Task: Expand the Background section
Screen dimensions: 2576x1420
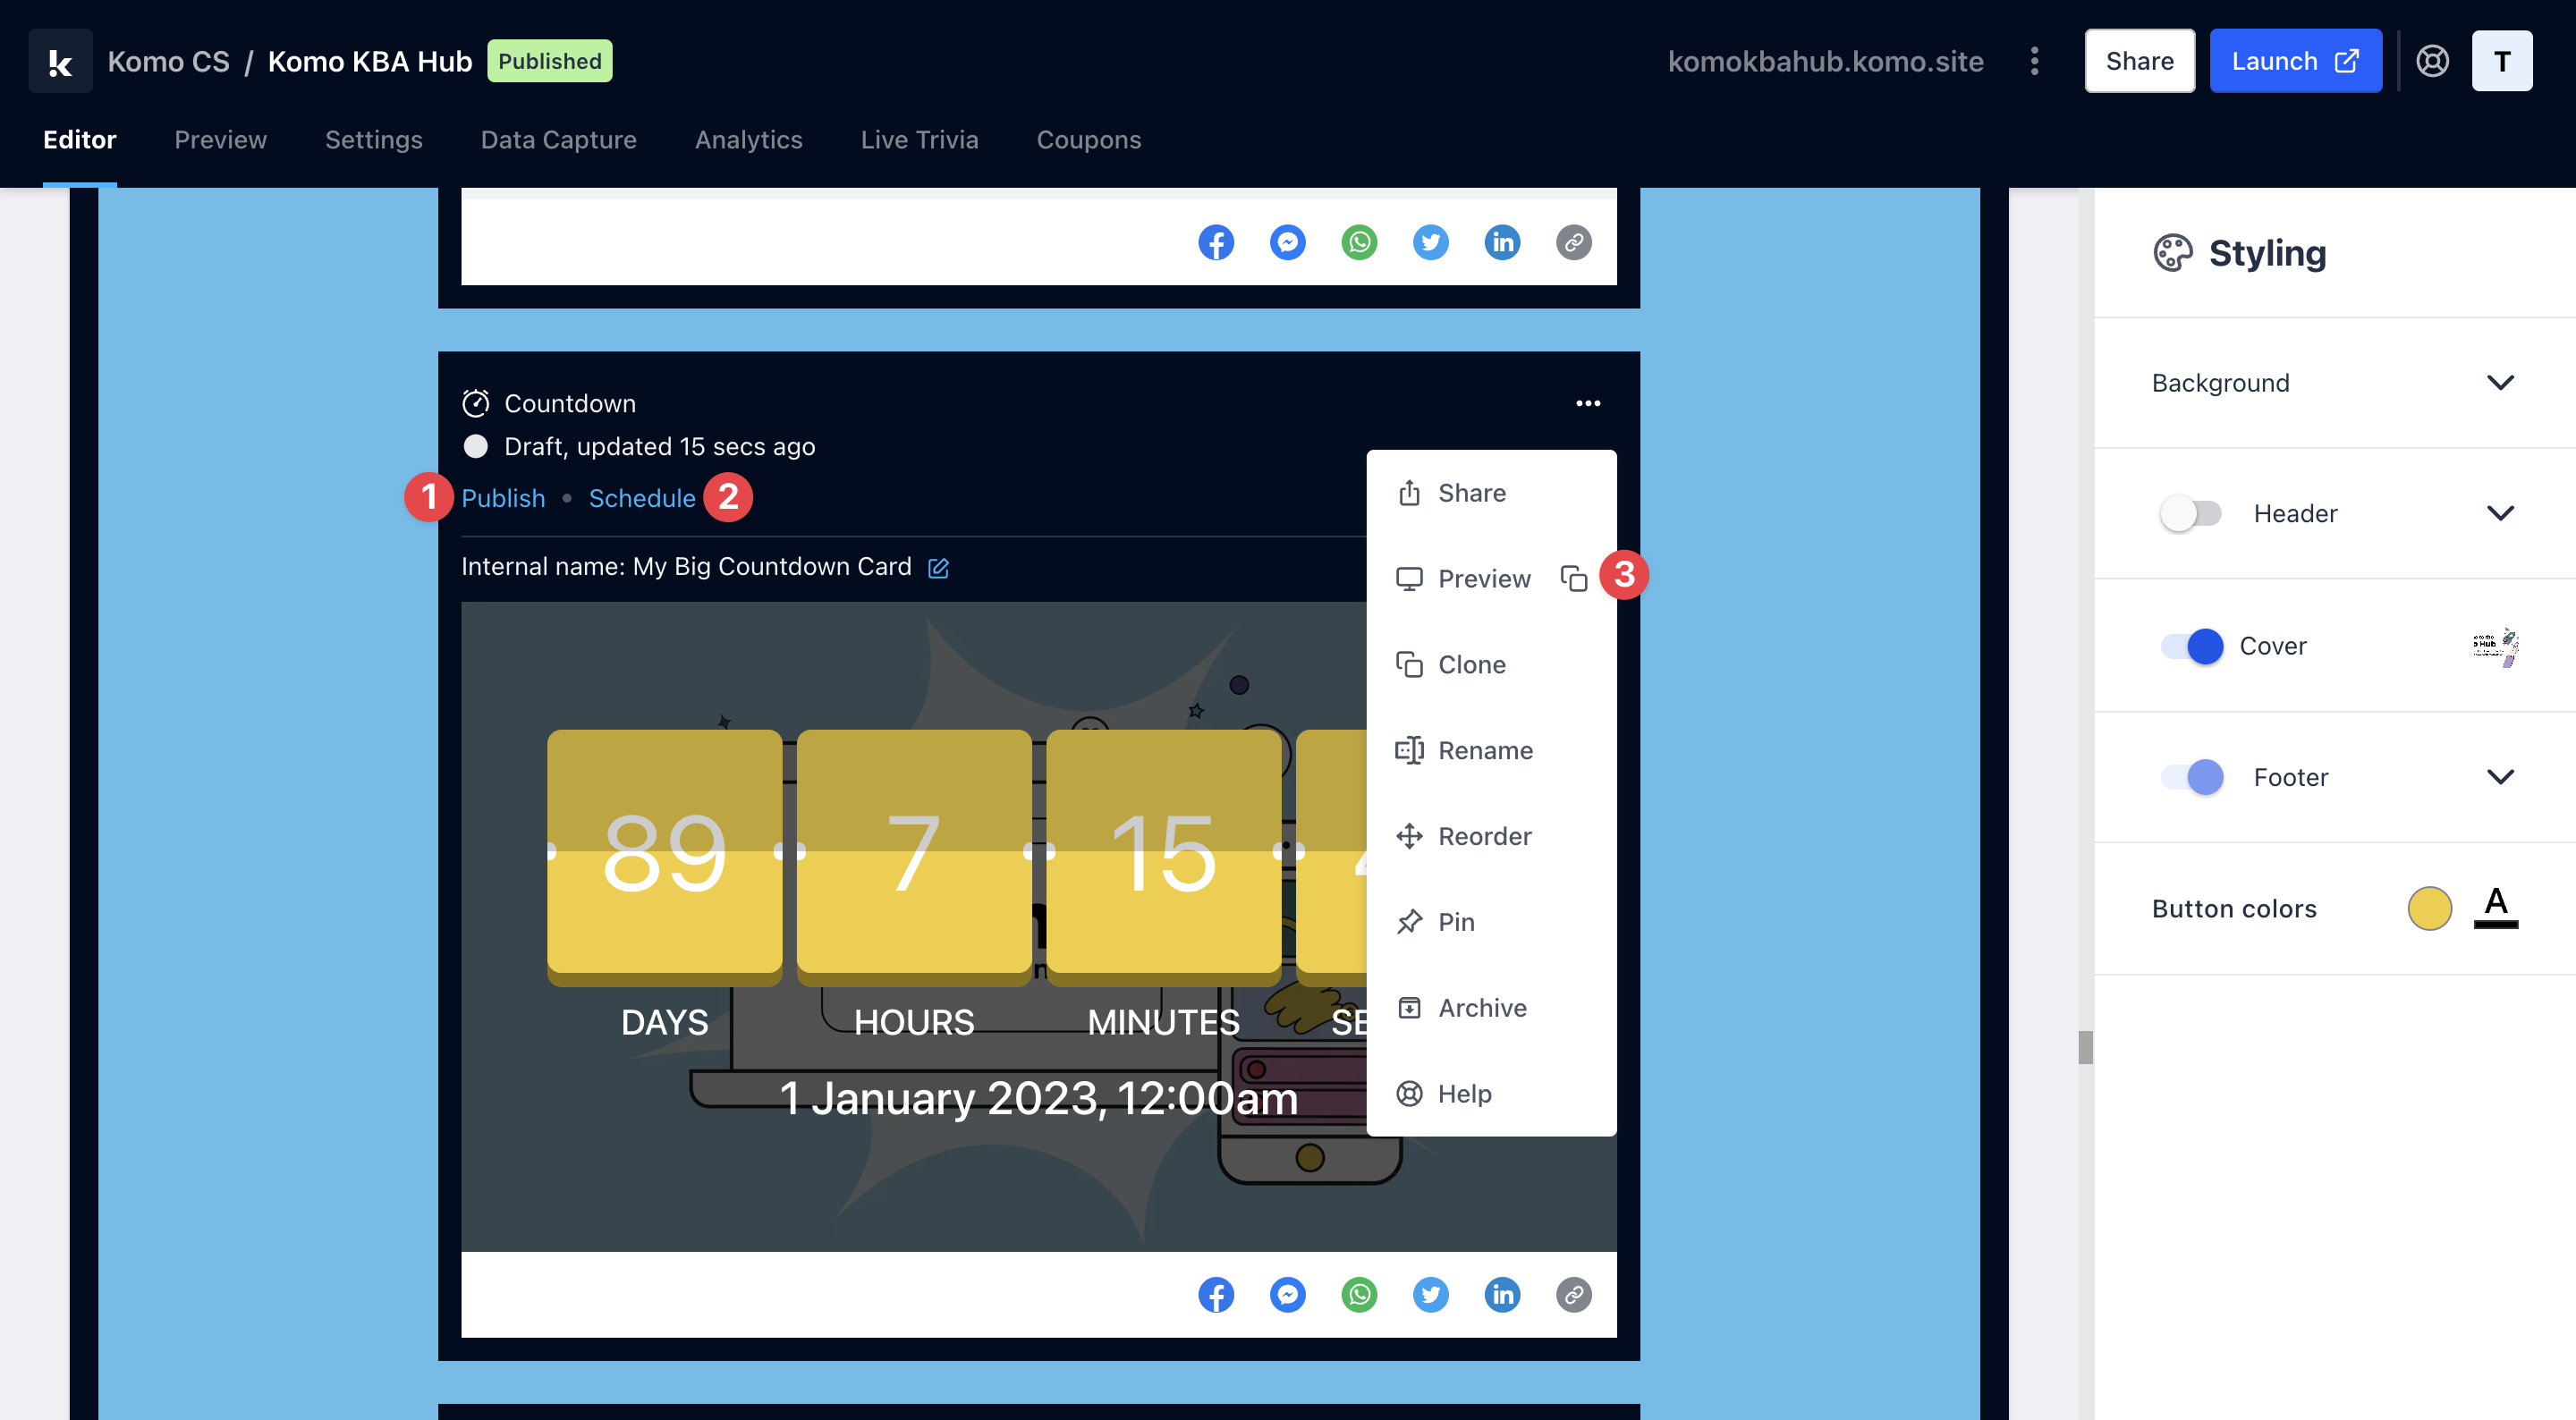Action: point(2499,383)
